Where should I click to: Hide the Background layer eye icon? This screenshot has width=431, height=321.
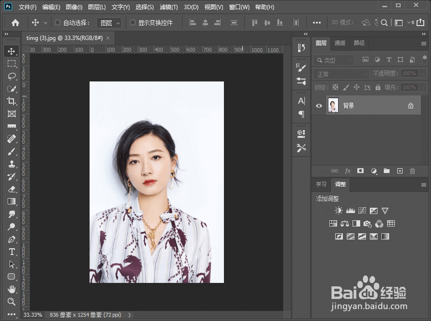tap(319, 106)
